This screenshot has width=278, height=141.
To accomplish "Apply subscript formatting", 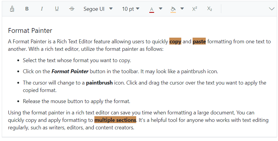I will pyautogui.click(x=210, y=9).
